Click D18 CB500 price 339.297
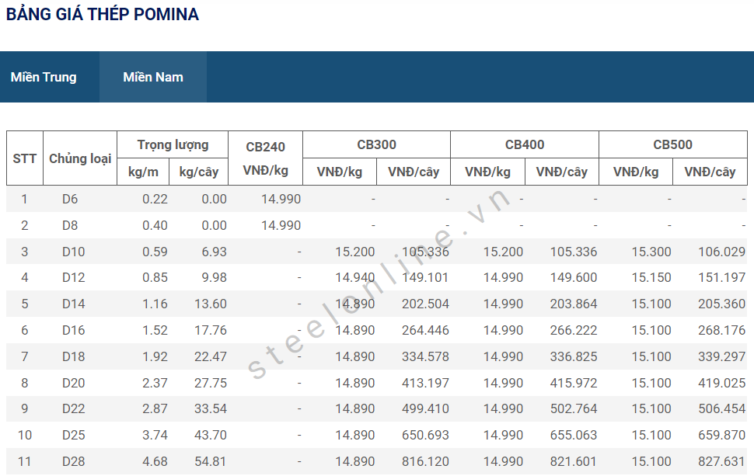This screenshot has width=754, height=476. pyautogui.click(x=722, y=356)
